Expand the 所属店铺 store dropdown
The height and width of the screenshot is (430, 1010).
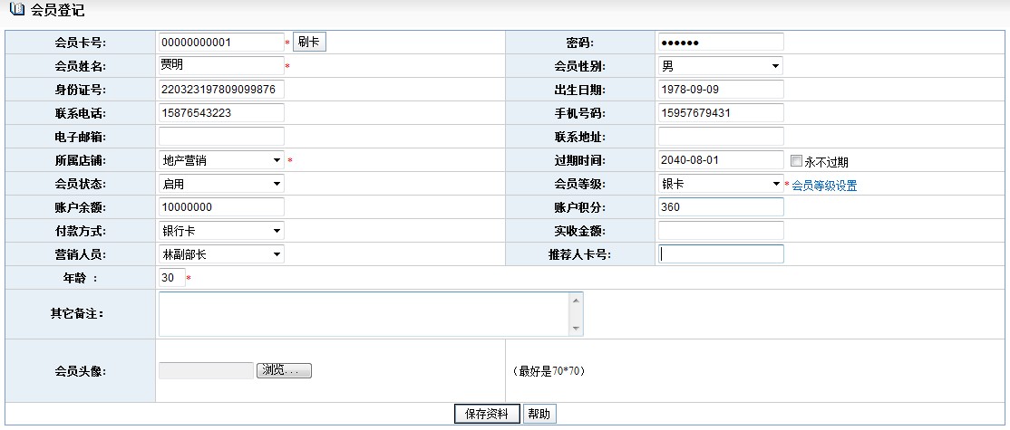221,160
